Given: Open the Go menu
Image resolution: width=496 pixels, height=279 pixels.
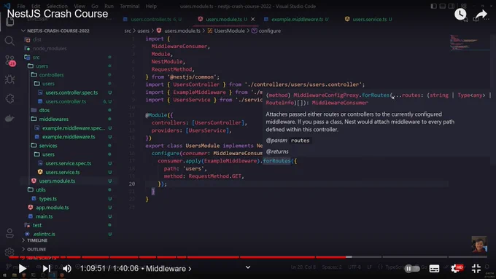Looking at the screenshot, I should pyautogui.click(x=95, y=6).
